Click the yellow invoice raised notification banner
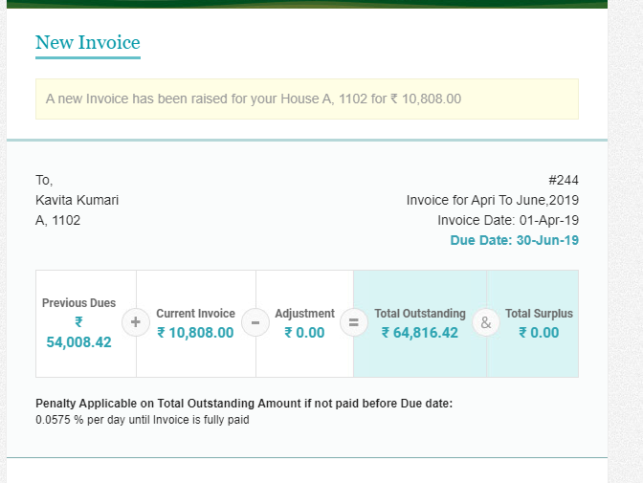 tap(306, 99)
